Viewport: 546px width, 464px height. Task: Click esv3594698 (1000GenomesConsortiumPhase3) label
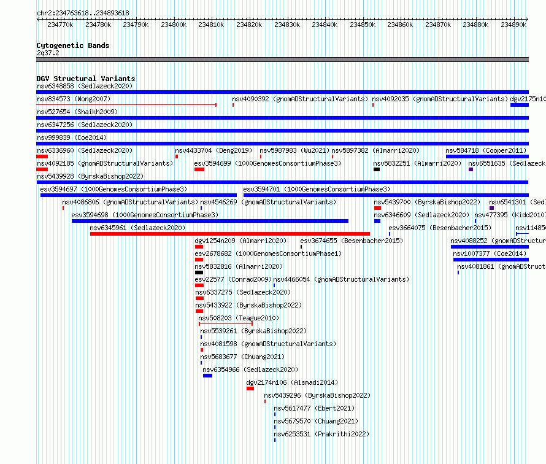[x=145, y=215]
